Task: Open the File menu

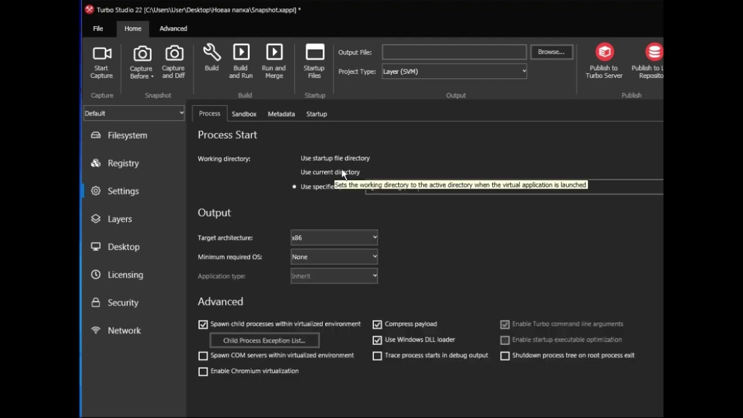Action: click(x=98, y=28)
